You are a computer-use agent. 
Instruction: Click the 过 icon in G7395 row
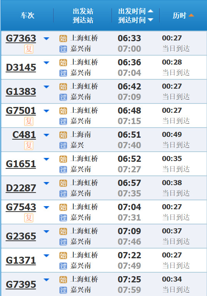[63, 290]
